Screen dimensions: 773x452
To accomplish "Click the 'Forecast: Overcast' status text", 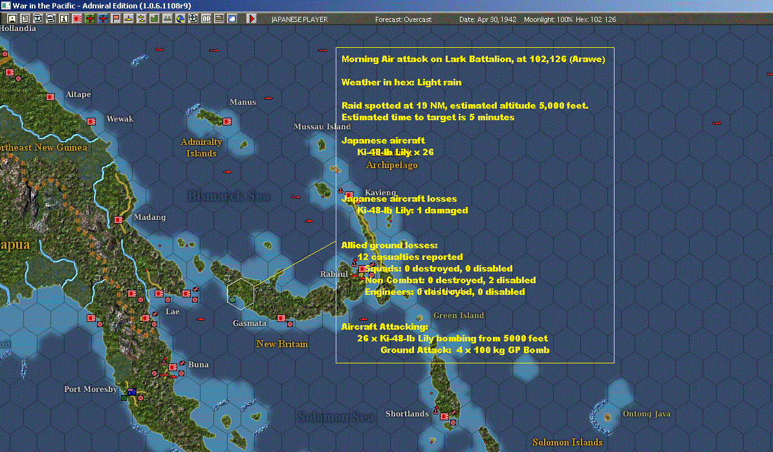I will 403,19.
